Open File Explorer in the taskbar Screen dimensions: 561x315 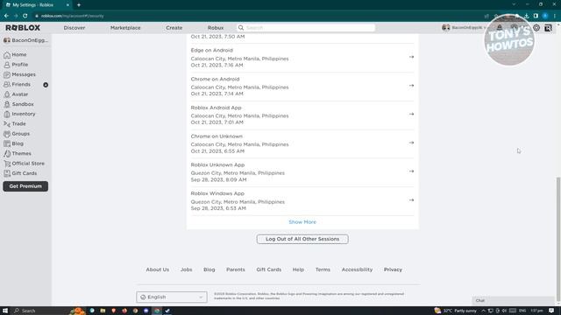click(103, 311)
